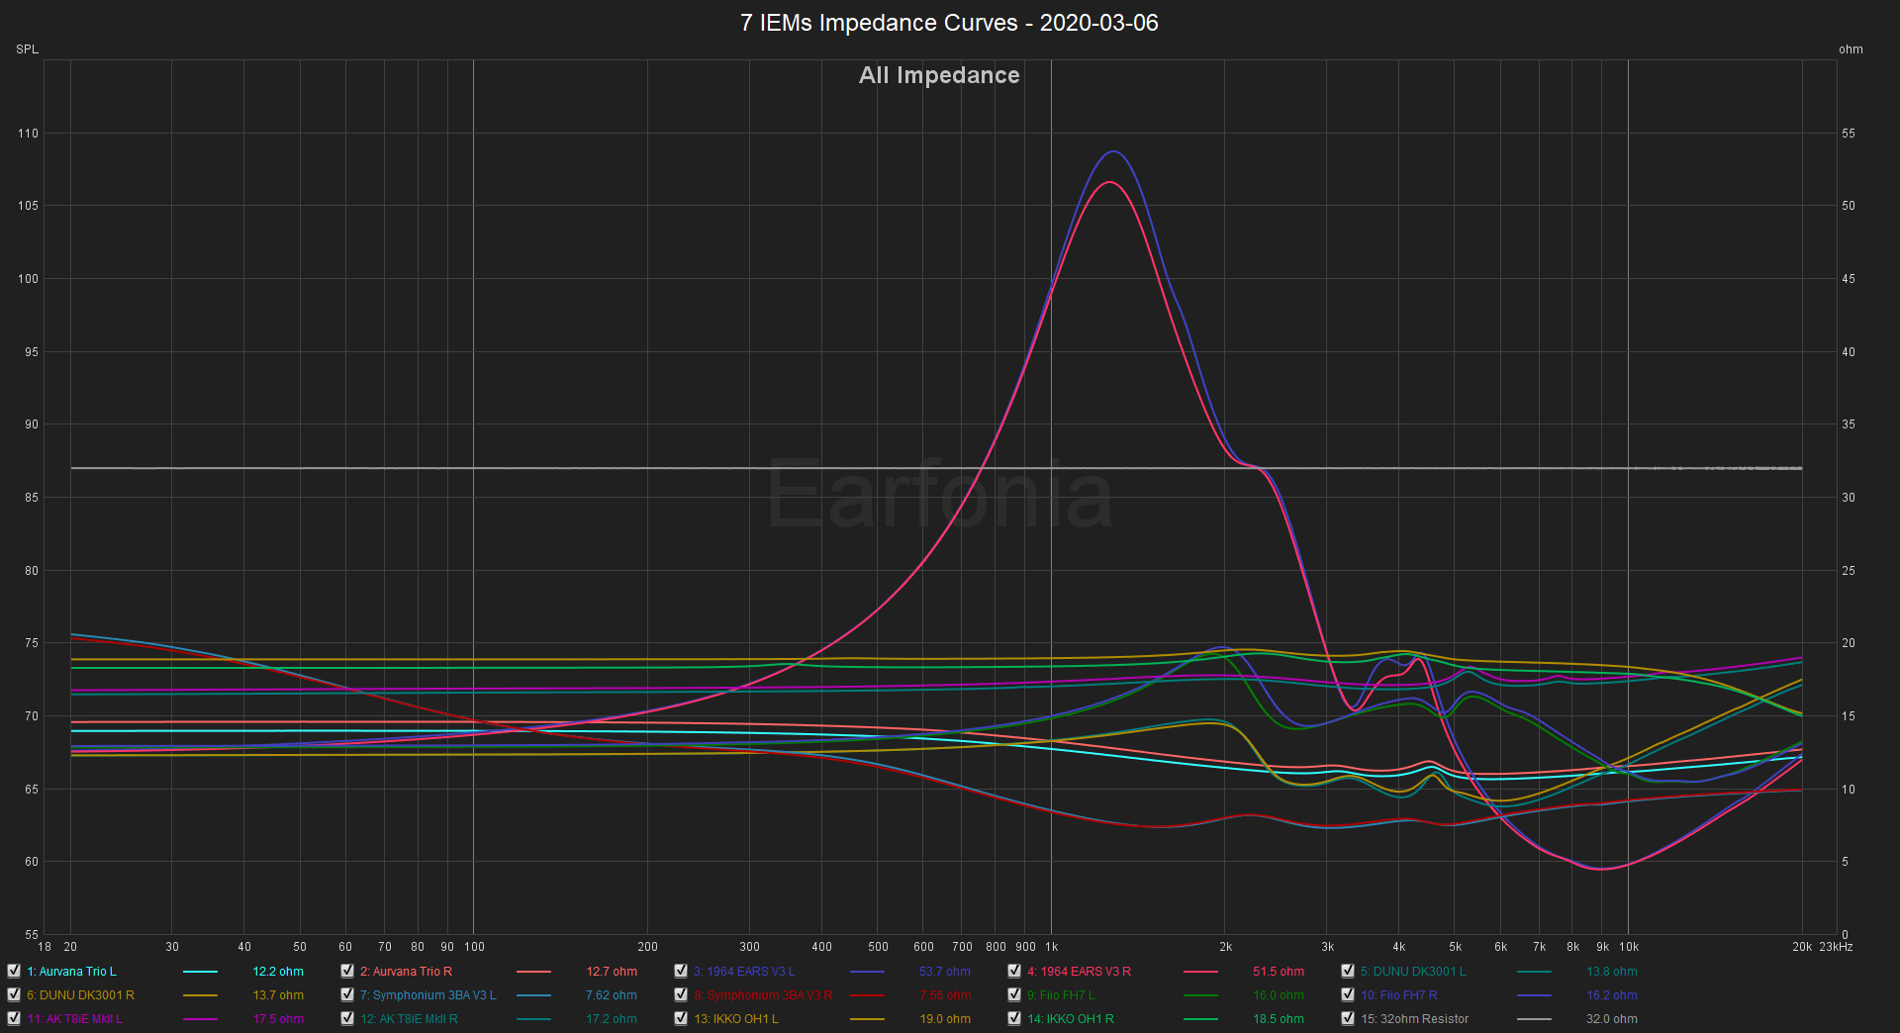Select the '15: 32ohm Resistor' legend label
Image resolution: width=1900 pixels, height=1033 pixels.
[1414, 1019]
